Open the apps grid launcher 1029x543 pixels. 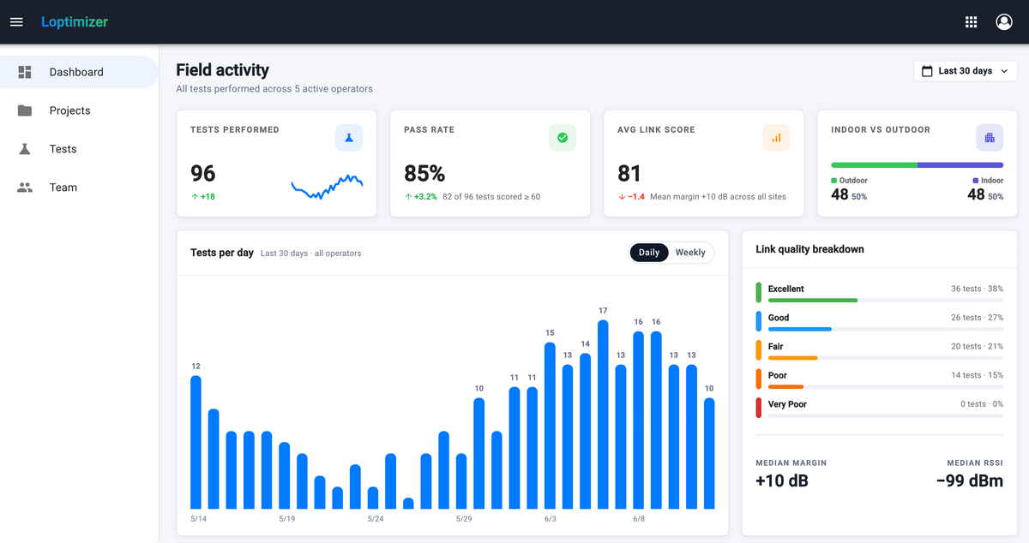pyautogui.click(x=971, y=22)
